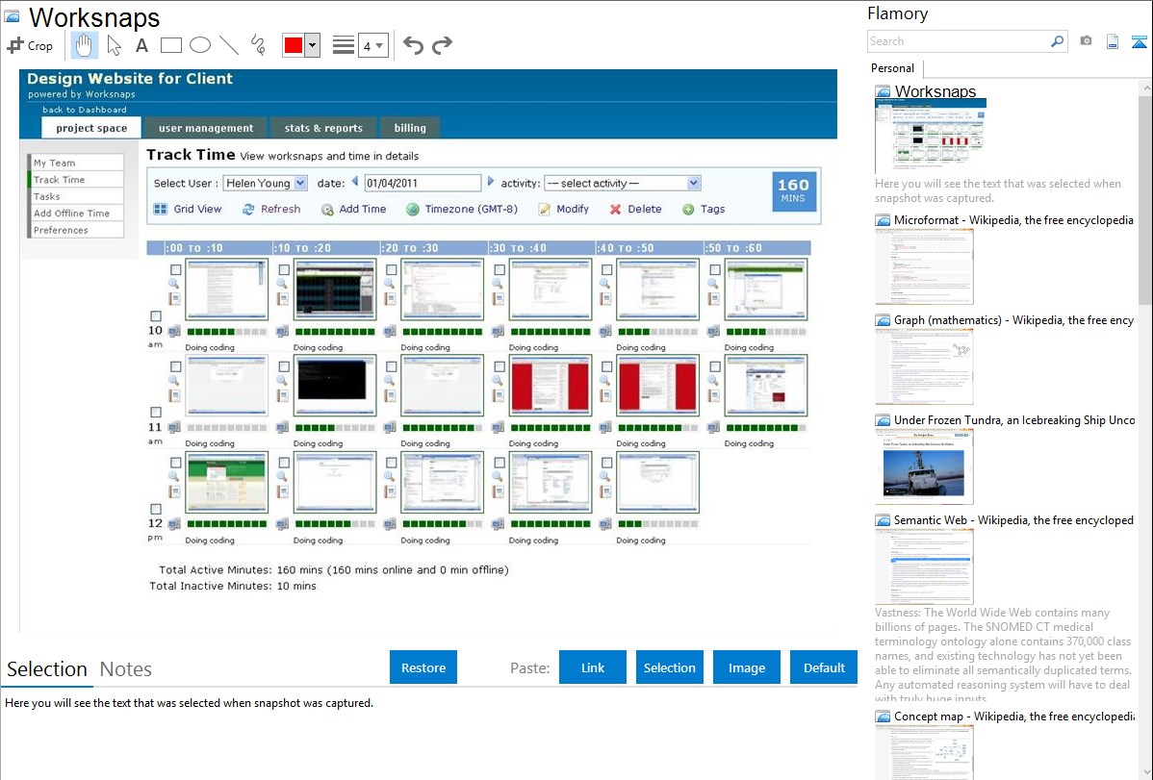The height and width of the screenshot is (780, 1153).
Task: Select the Crop tool
Action: 30,45
